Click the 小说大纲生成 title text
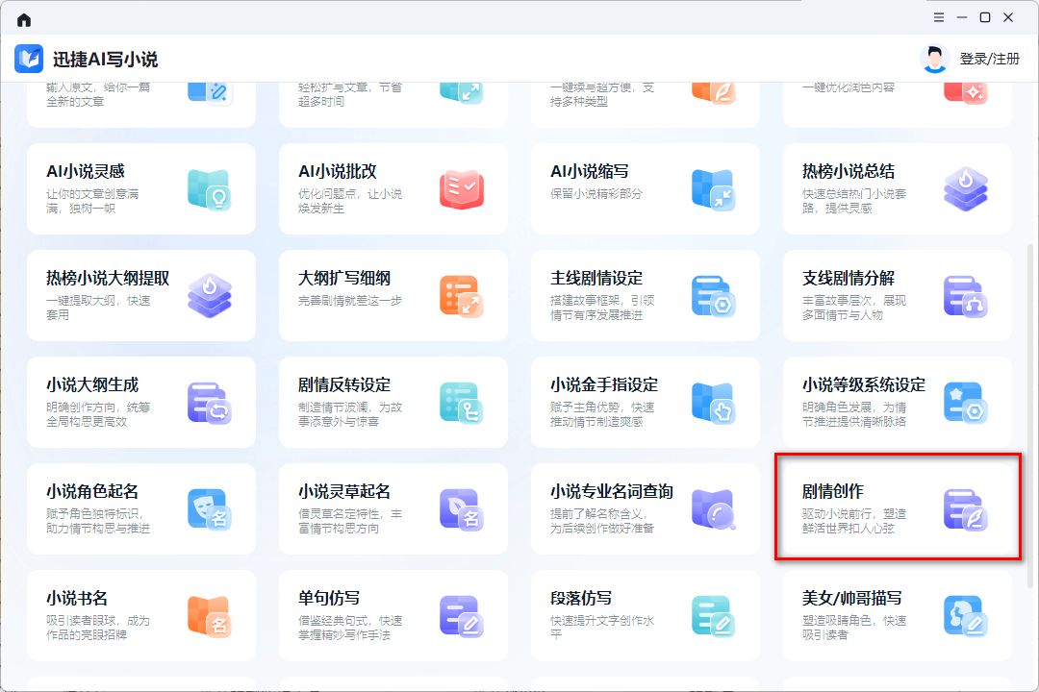This screenshot has width=1039, height=692. [x=92, y=384]
